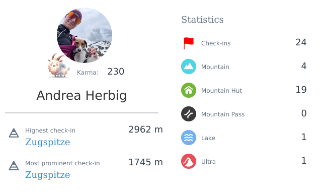Click the green Mountain Hut icon

click(x=189, y=90)
